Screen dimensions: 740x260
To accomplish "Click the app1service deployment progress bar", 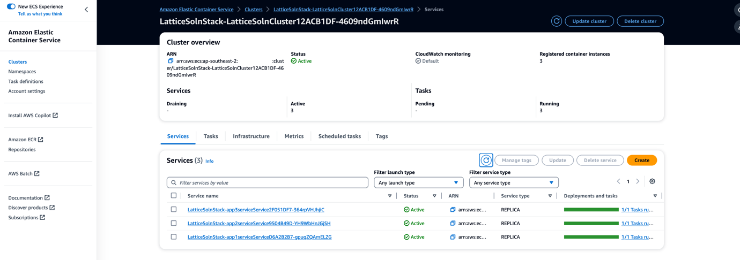I will (591, 237).
